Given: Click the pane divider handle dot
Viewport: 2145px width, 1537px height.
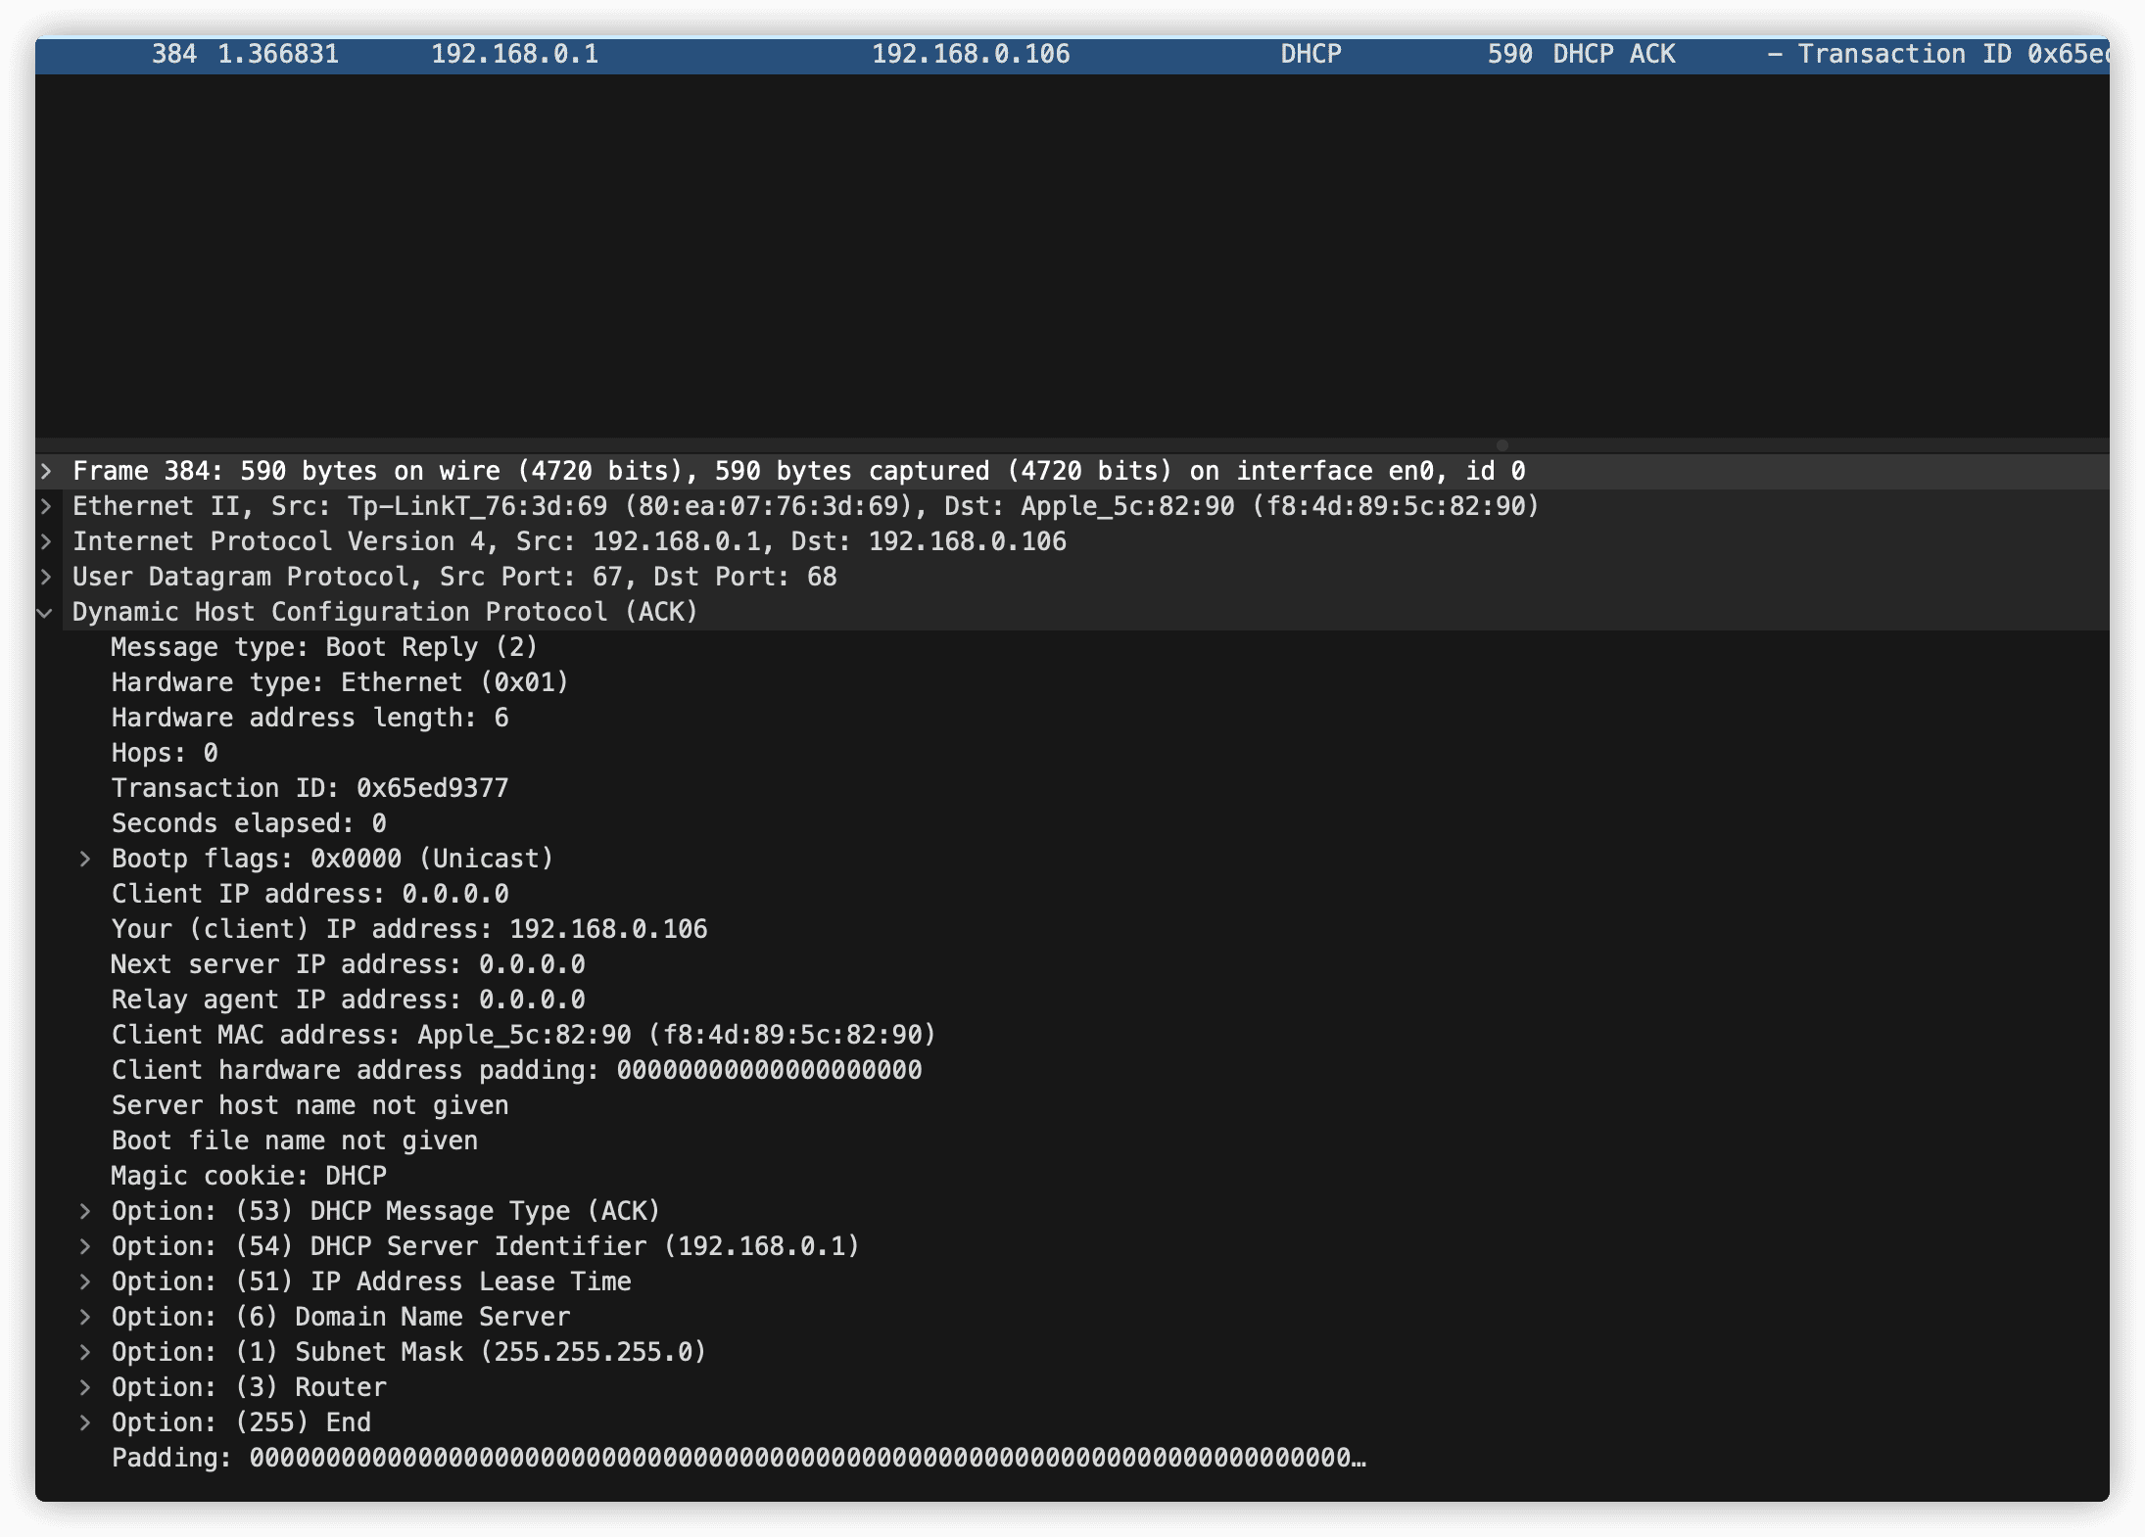Looking at the screenshot, I should 1501,445.
